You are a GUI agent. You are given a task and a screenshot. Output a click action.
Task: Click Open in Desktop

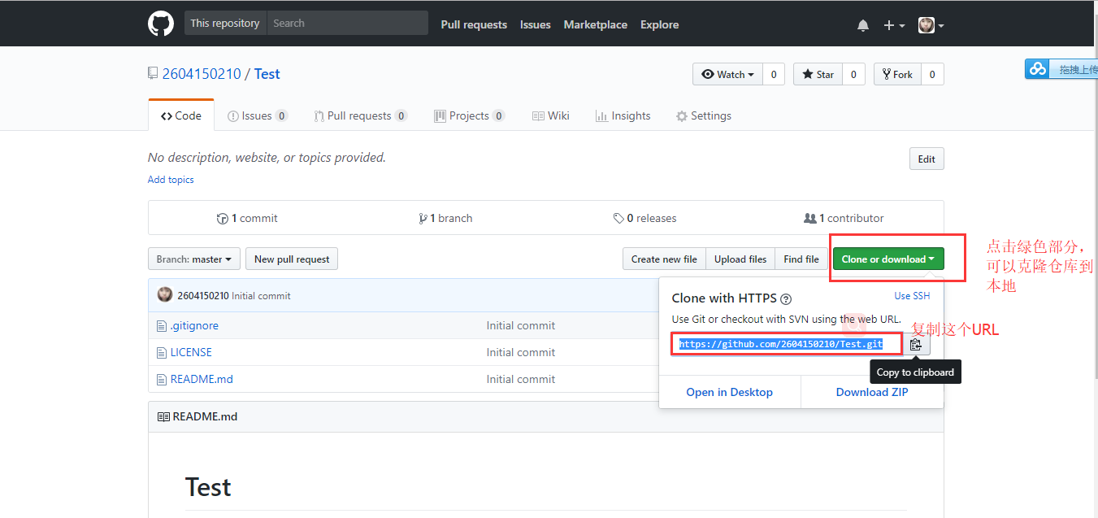730,392
